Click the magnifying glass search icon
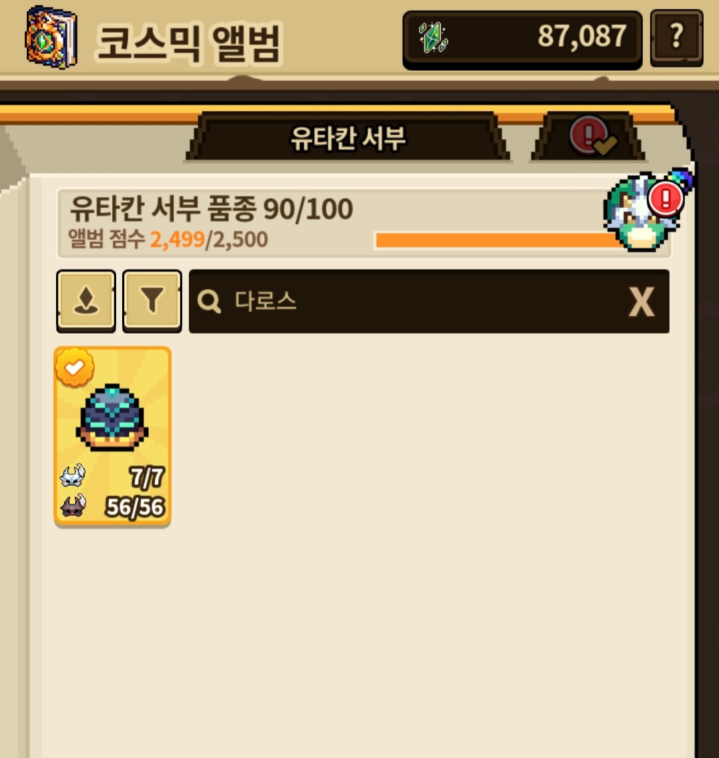Image resolution: width=719 pixels, height=758 pixels. tap(209, 301)
